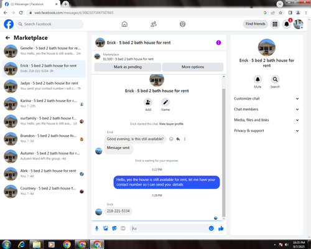Viewport: 311px width, 249px height.
Task: Select the Messenger Facebook browser tab
Action: [x=31, y=4]
